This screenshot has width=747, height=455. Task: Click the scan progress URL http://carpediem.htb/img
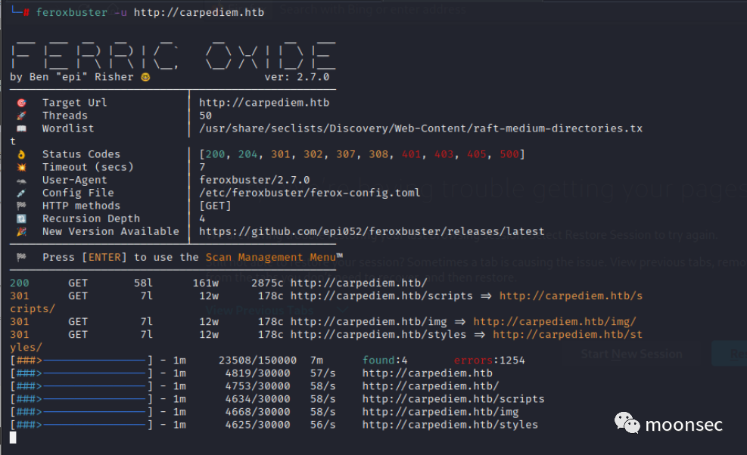coord(440,412)
